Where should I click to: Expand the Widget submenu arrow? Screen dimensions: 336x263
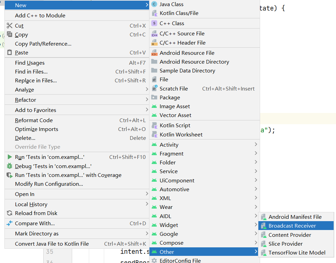point(256,225)
